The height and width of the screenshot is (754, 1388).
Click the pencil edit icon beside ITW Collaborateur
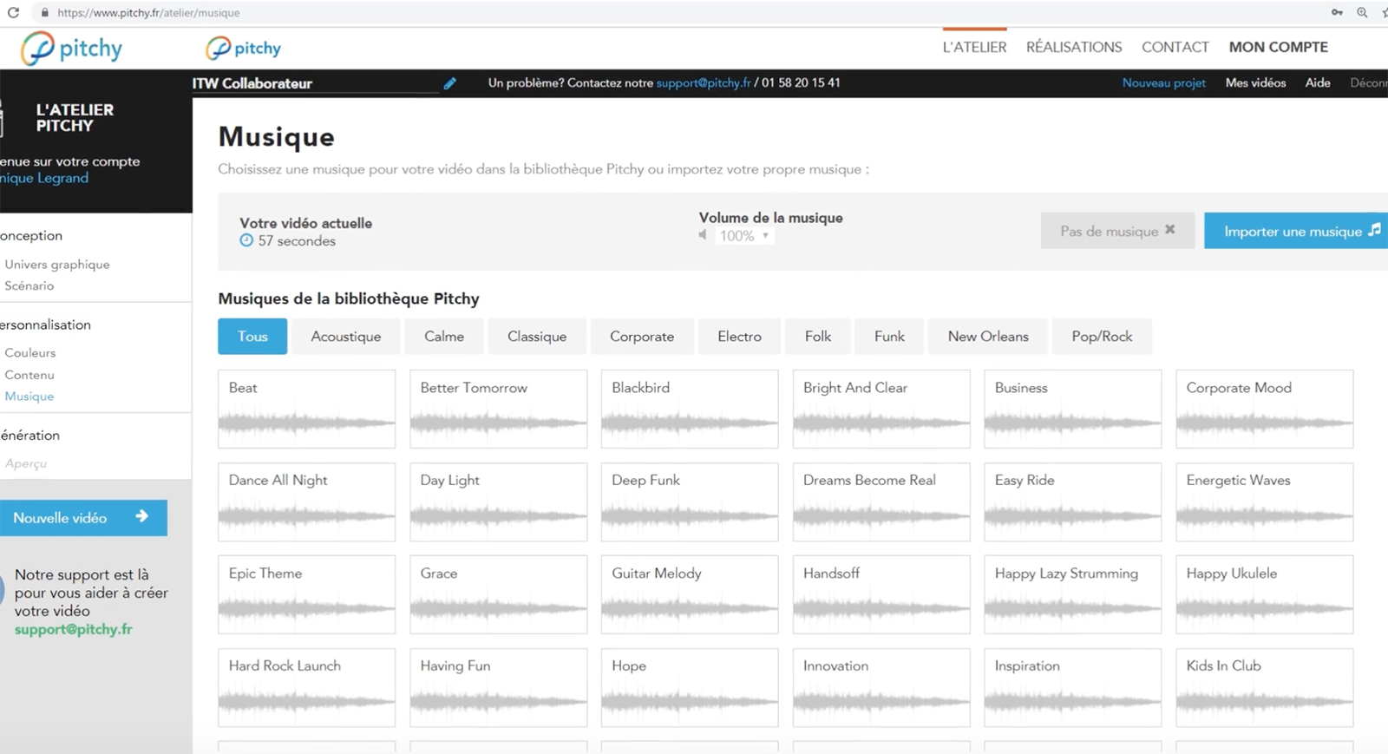pyautogui.click(x=449, y=83)
